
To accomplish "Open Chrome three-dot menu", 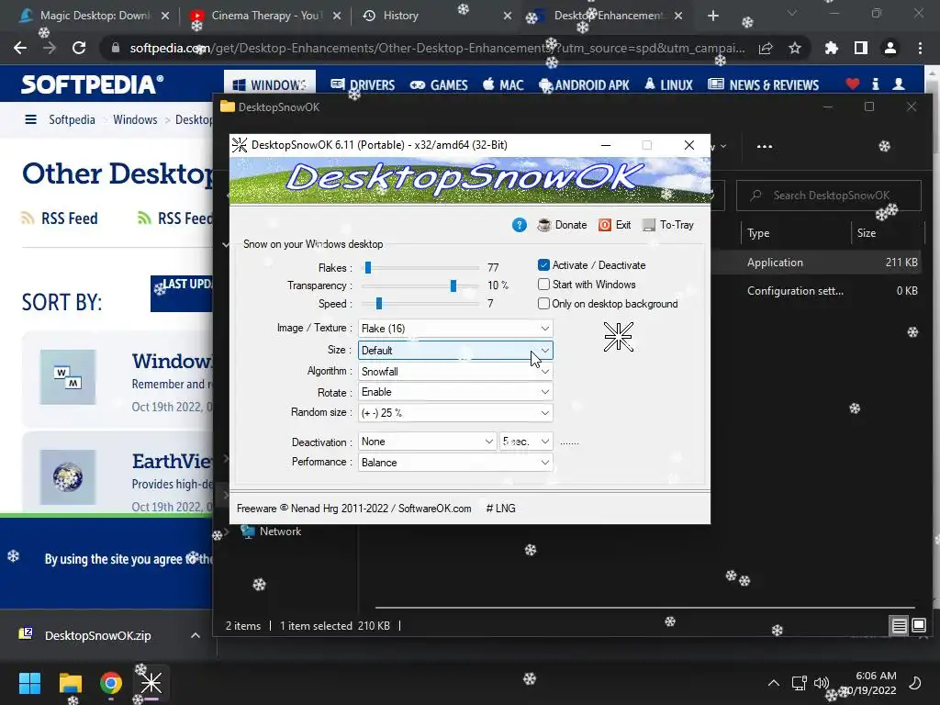I will click(920, 48).
